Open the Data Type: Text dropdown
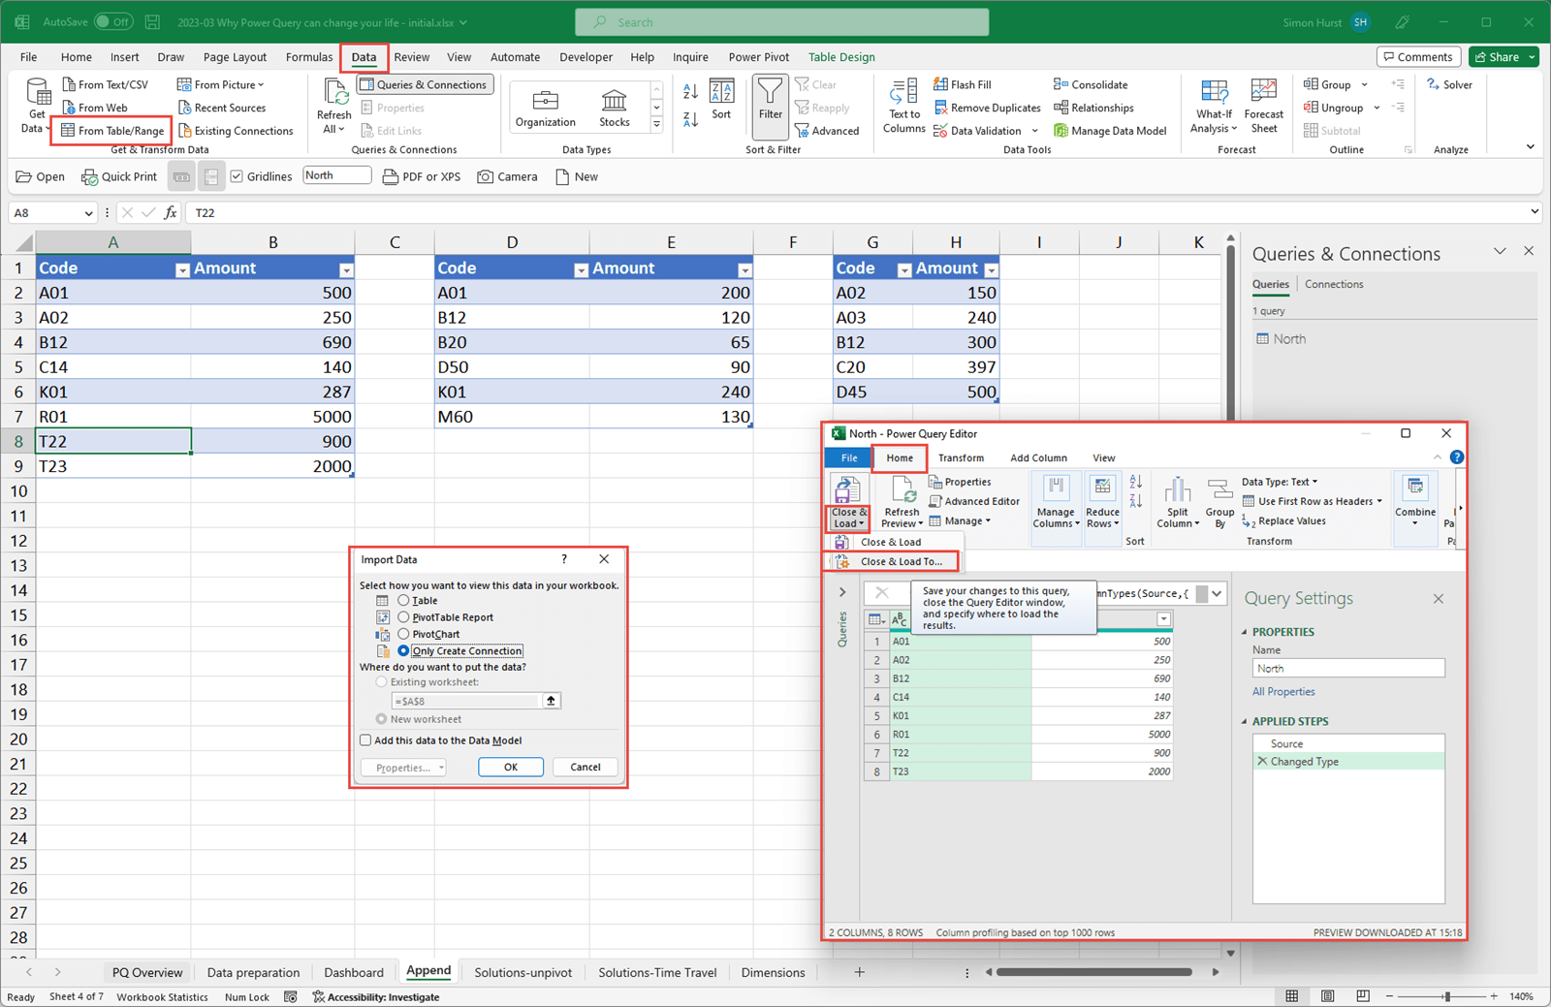The width and height of the screenshot is (1551, 1007). (x=1280, y=481)
